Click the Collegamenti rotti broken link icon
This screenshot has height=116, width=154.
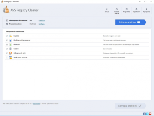pos(11,53)
